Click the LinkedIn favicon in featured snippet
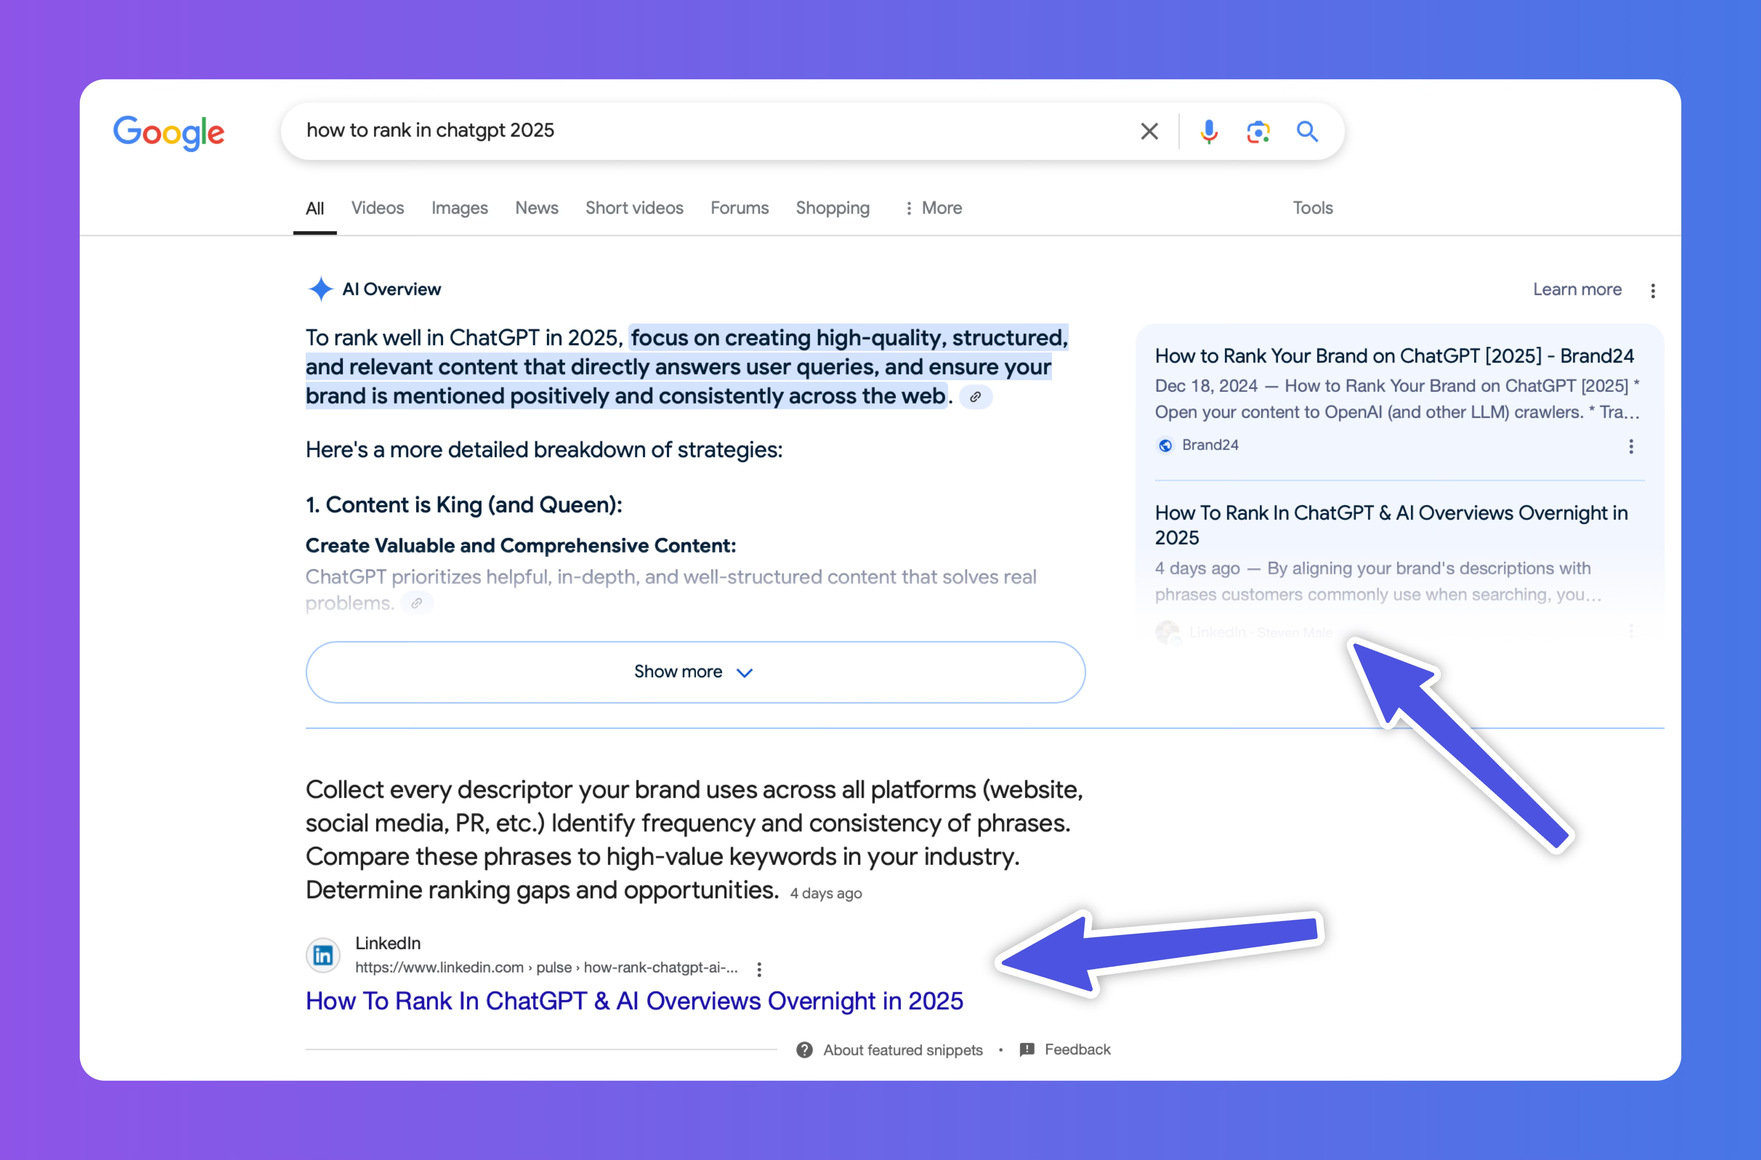 tap(323, 955)
